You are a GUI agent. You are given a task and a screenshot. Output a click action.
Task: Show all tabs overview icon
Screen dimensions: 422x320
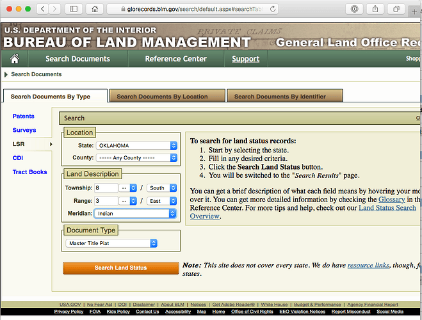396,9
